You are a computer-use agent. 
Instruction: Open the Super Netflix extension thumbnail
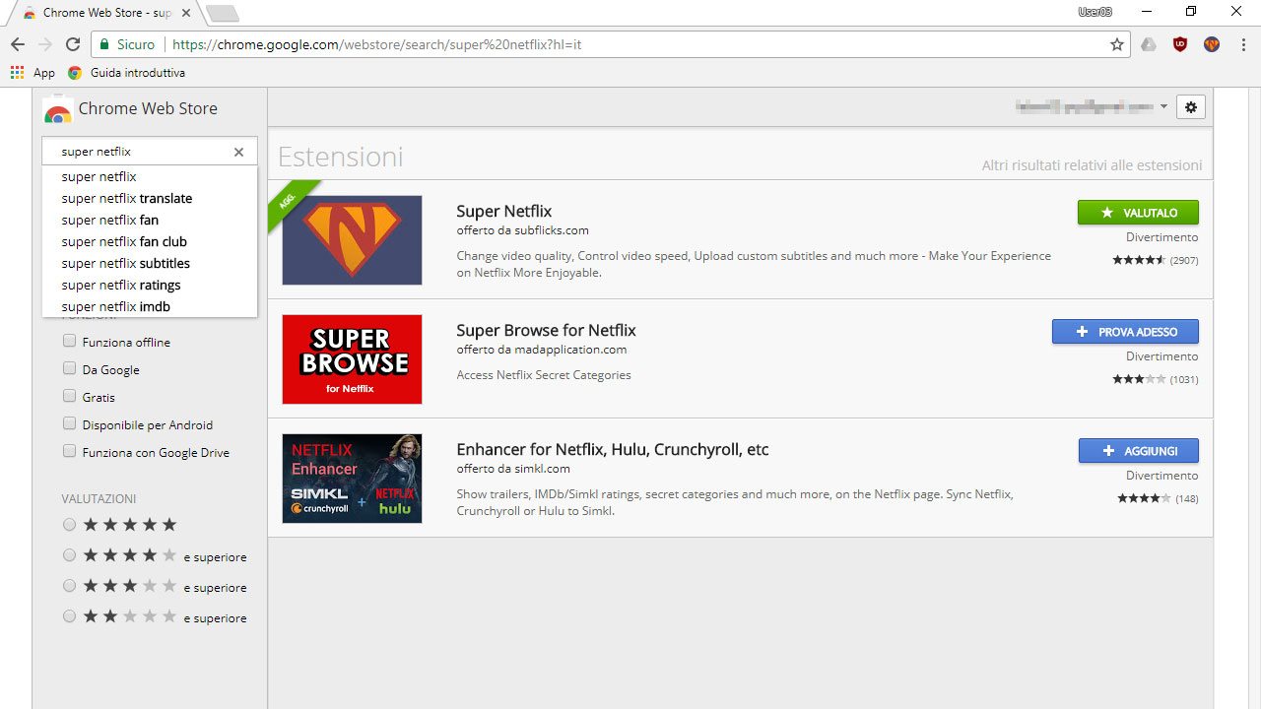click(x=352, y=240)
